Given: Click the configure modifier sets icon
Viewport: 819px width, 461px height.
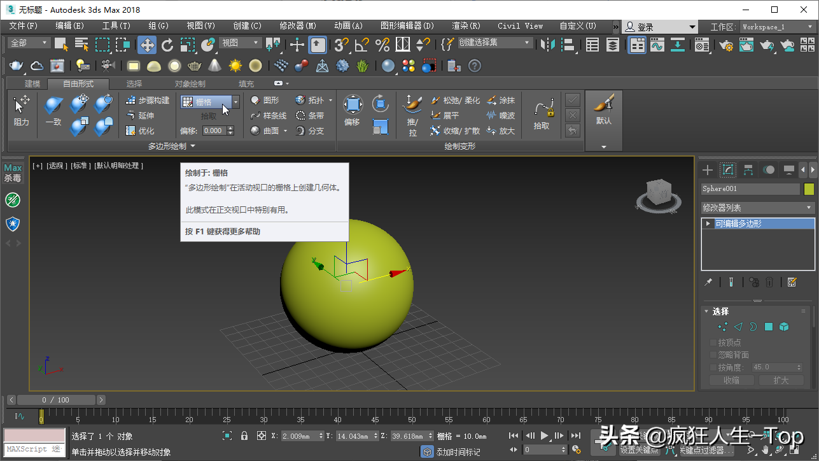Looking at the screenshot, I should (x=792, y=282).
